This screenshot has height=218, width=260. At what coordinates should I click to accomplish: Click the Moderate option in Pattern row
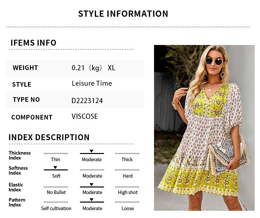pyautogui.click(x=92, y=208)
